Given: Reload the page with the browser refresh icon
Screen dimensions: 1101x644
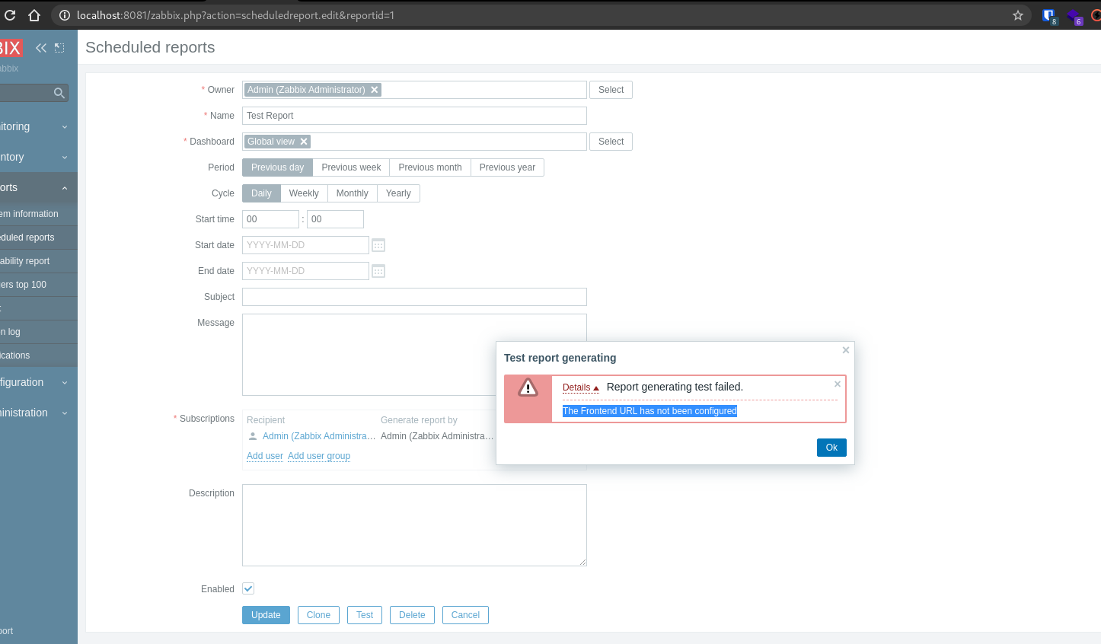Looking at the screenshot, I should (10, 15).
